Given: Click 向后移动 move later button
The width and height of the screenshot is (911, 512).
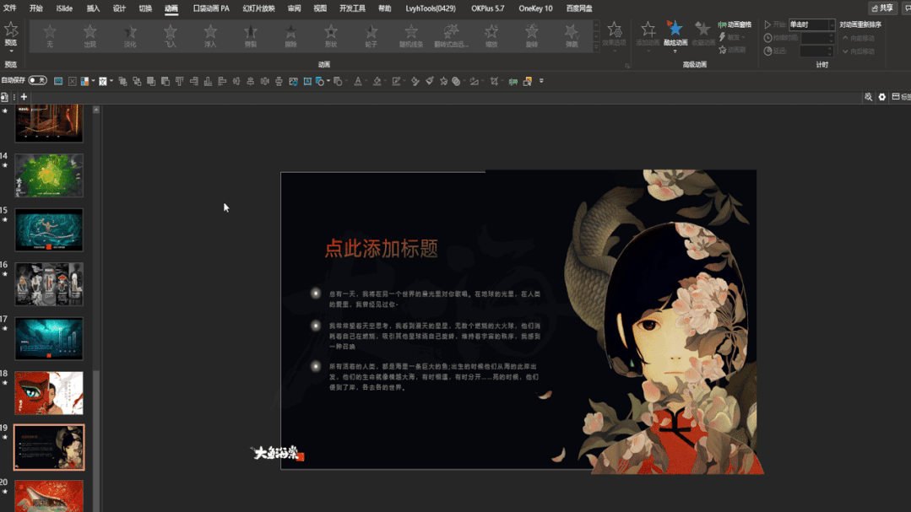Looking at the screenshot, I should coord(859,51).
